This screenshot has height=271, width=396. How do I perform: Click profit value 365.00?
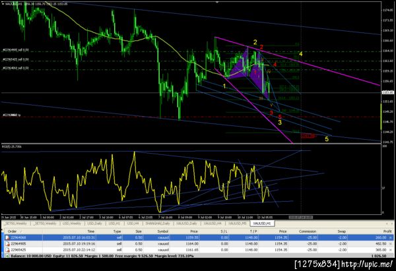381,250
